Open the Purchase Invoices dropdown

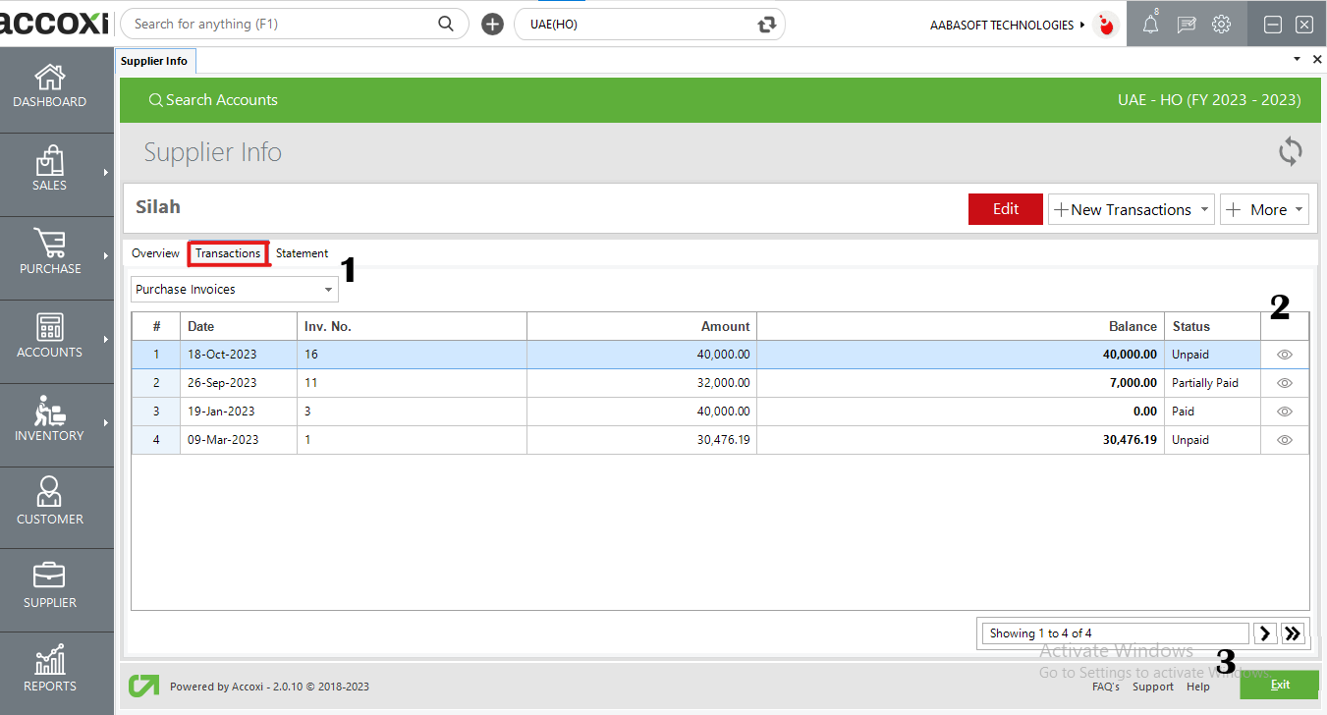click(x=234, y=289)
